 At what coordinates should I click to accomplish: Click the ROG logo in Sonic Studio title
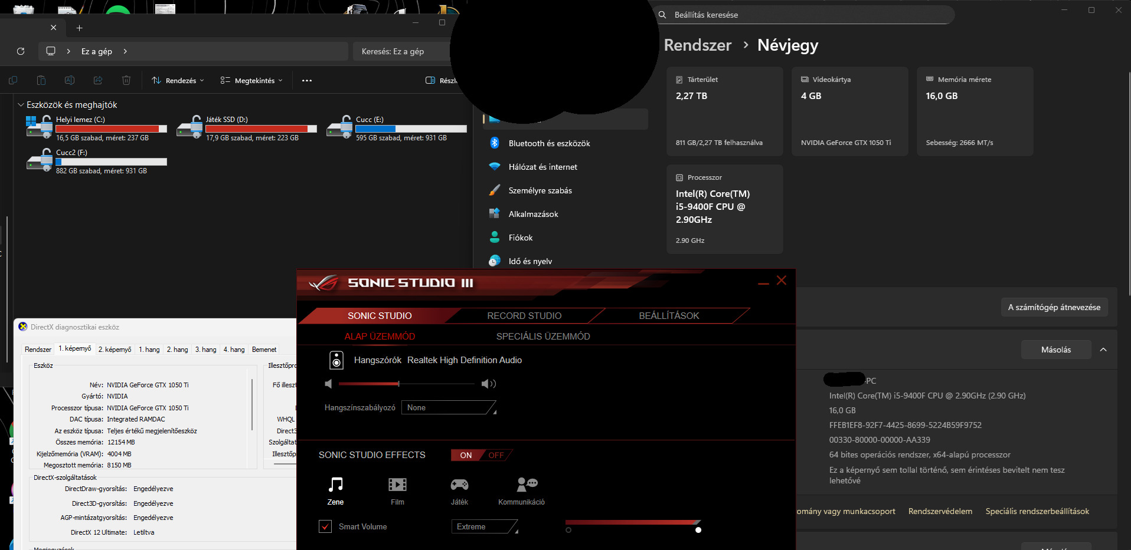[323, 283]
